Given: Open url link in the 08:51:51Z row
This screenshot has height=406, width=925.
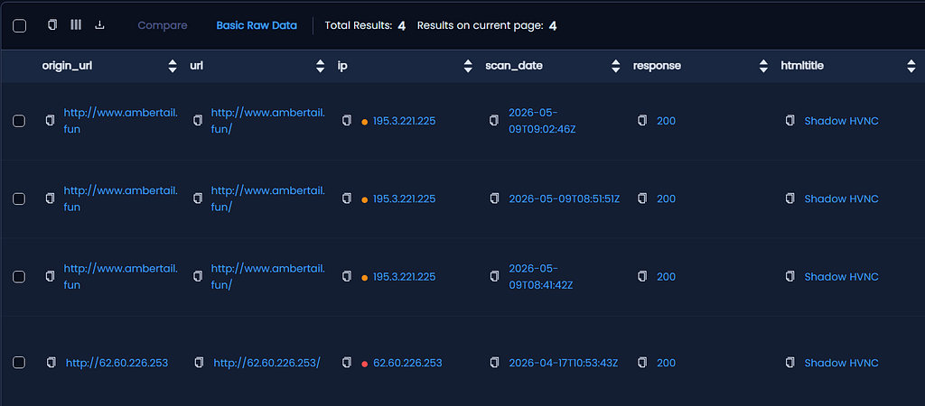Looking at the screenshot, I should pos(267,198).
